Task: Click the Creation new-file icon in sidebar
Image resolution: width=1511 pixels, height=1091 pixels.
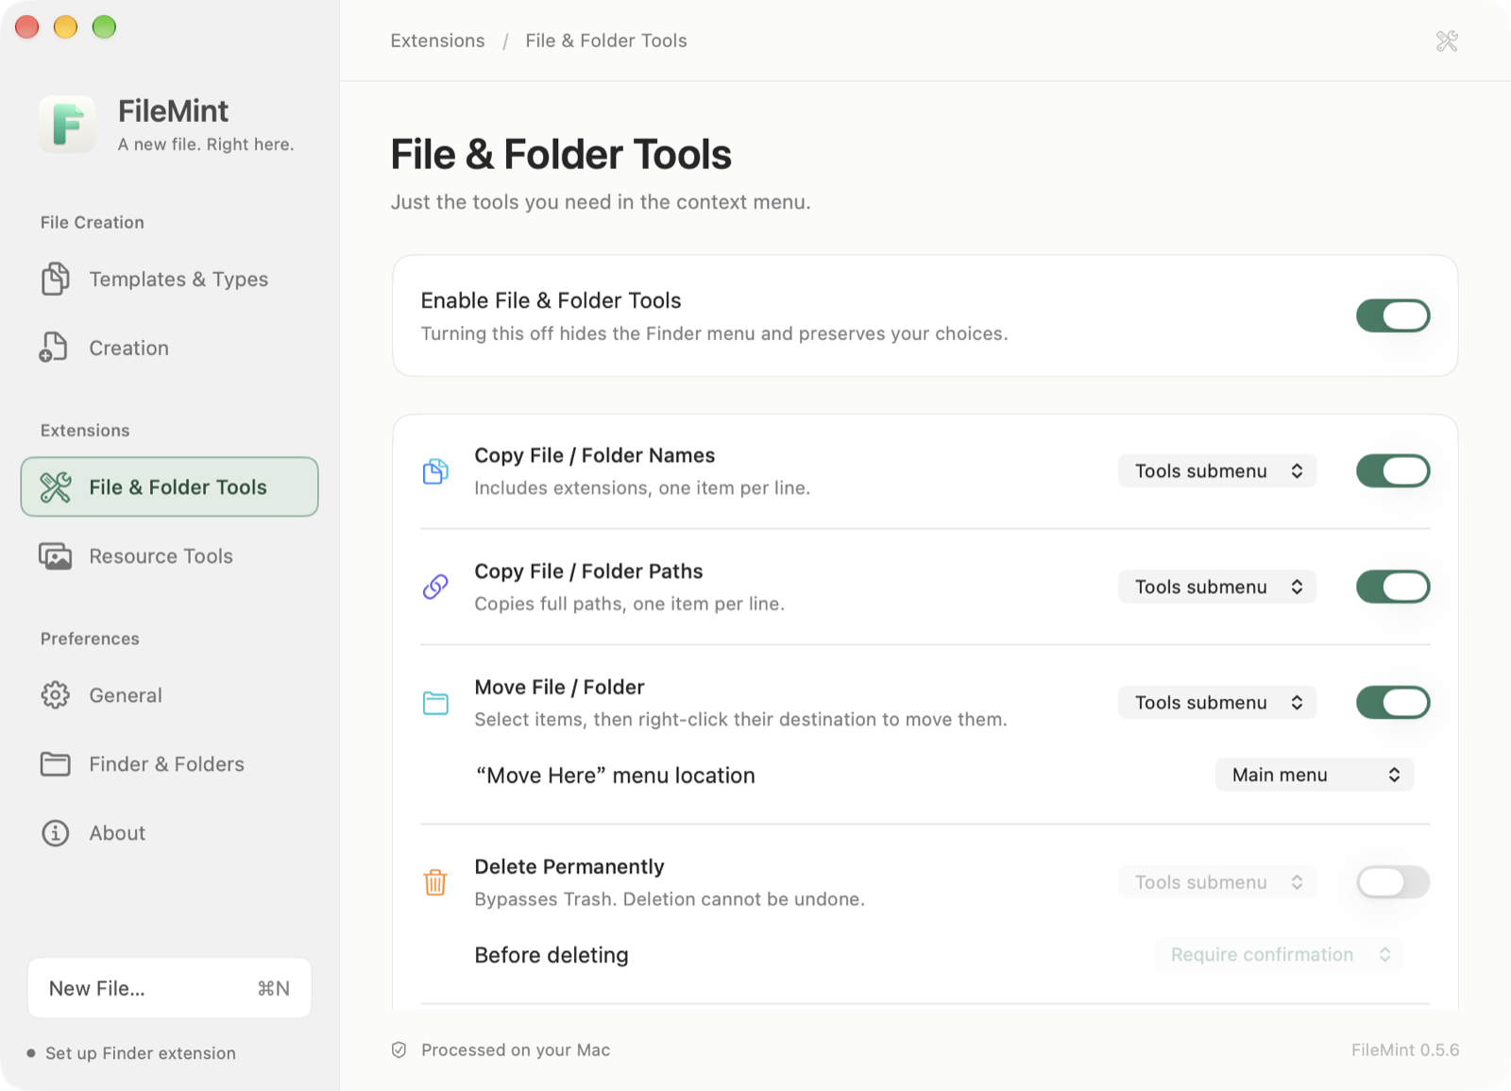Action: [x=54, y=348]
